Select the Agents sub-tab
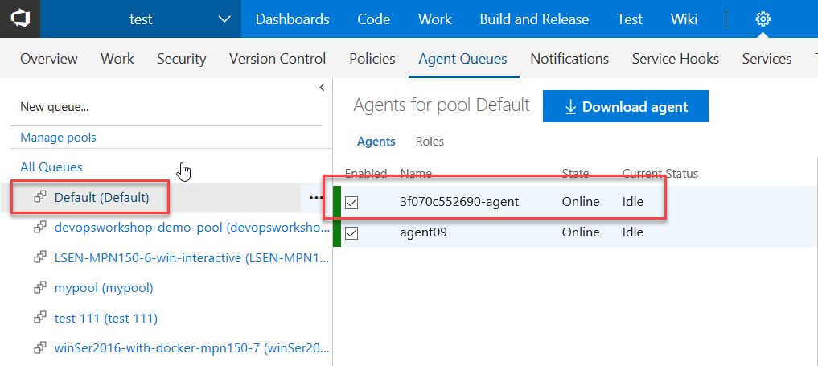 tap(376, 142)
